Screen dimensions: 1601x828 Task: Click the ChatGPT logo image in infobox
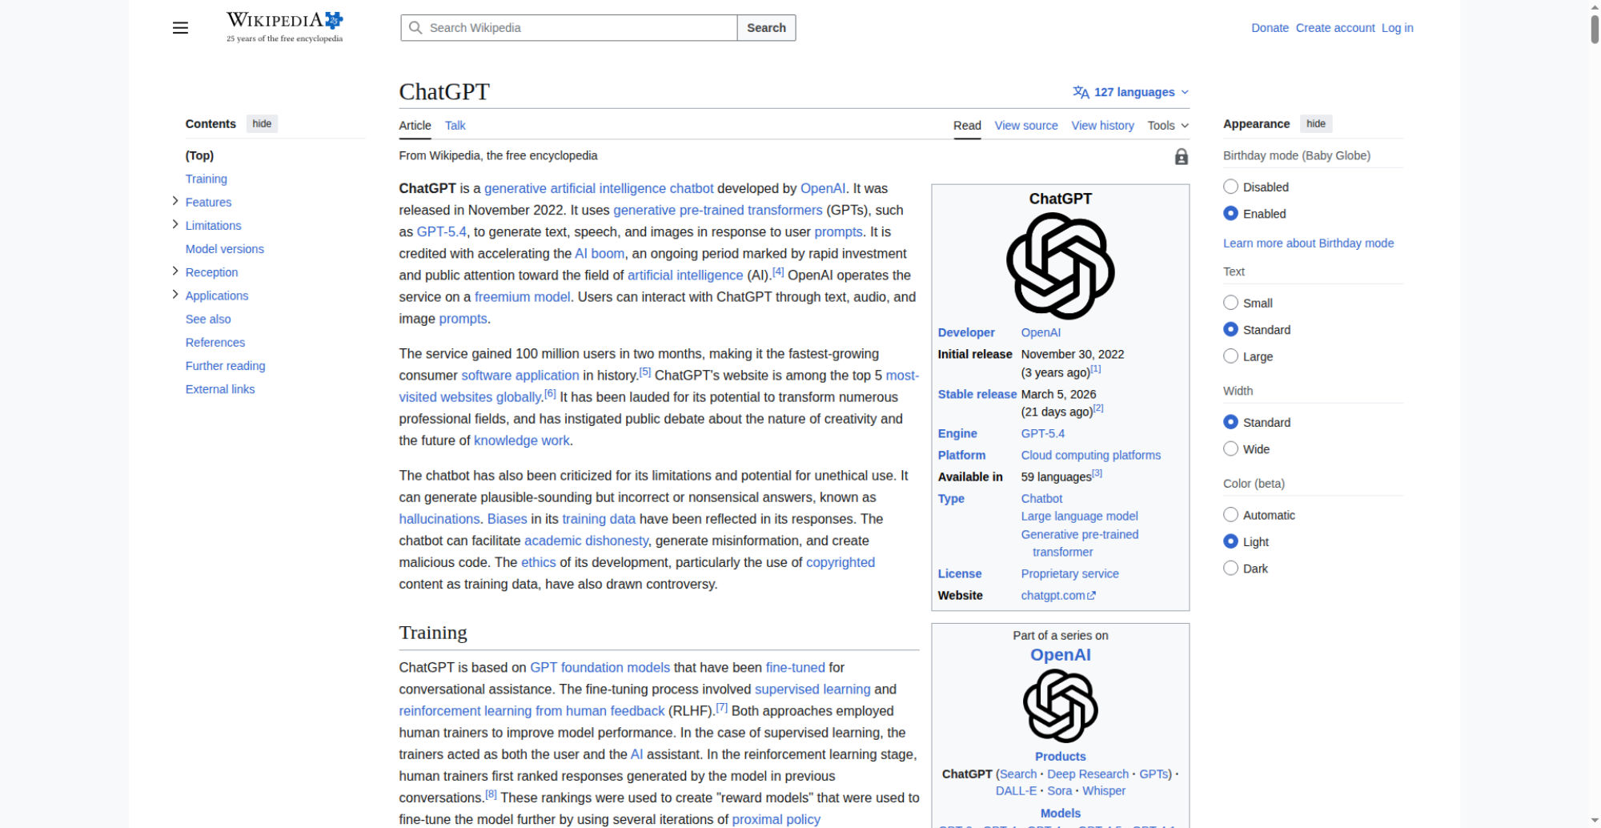coord(1060,266)
